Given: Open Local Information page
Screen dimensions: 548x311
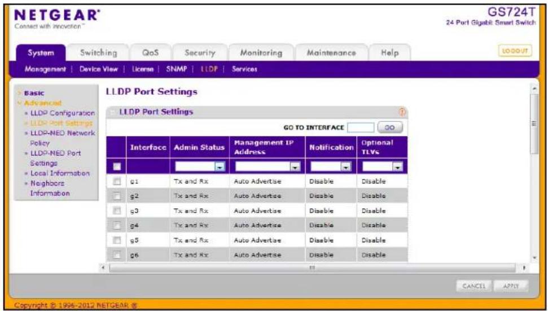Looking at the screenshot, I should coord(60,173).
